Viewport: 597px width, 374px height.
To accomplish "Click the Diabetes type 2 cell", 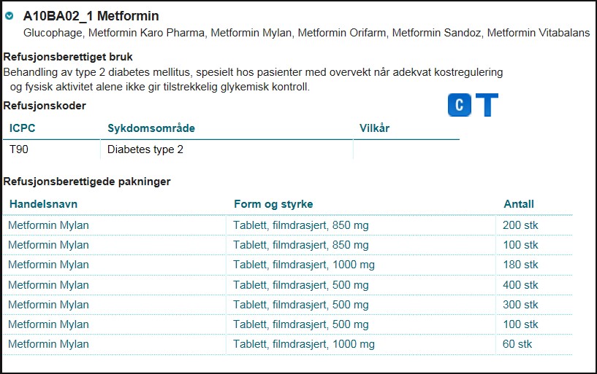I will point(145,149).
